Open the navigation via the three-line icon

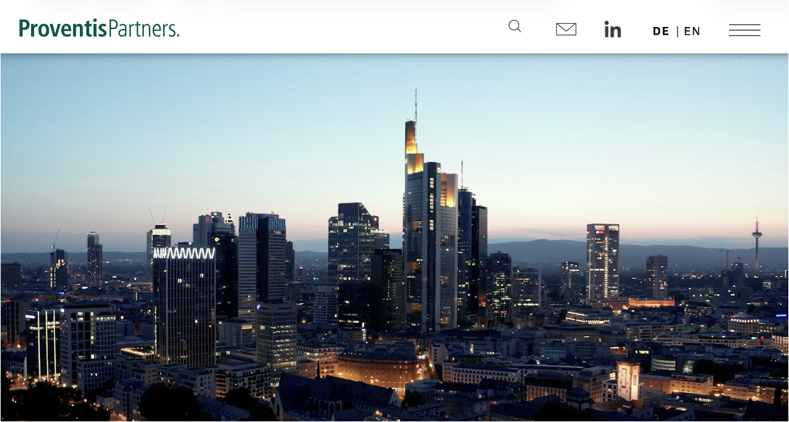click(x=745, y=30)
